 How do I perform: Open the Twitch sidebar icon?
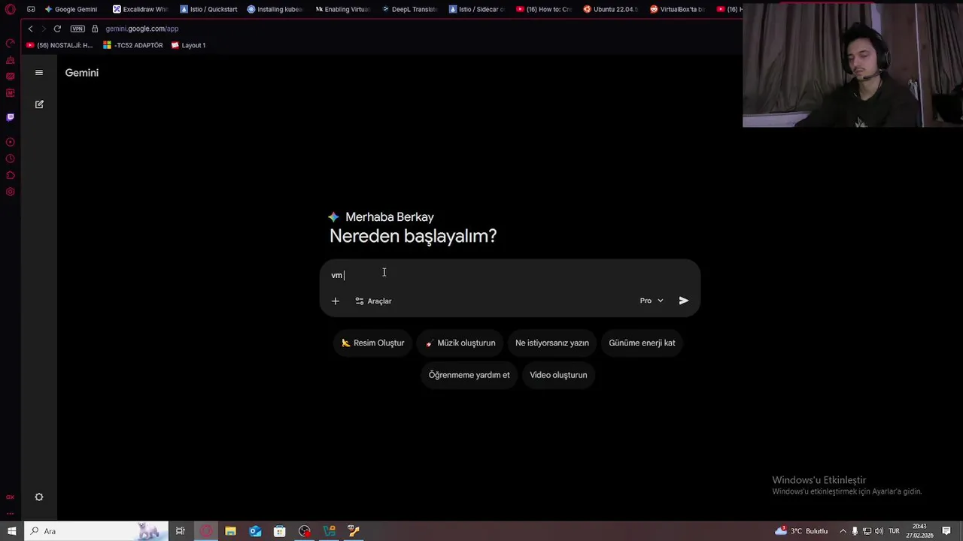(x=11, y=117)
